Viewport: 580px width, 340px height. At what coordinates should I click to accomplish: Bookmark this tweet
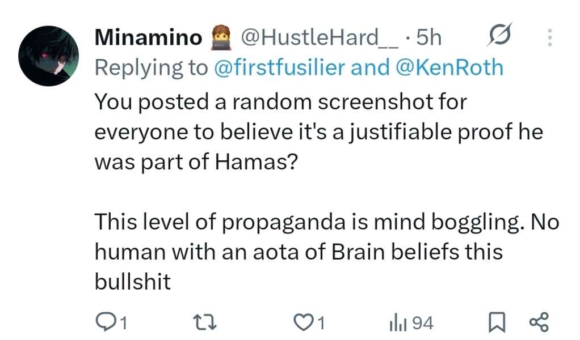point(497,323)
